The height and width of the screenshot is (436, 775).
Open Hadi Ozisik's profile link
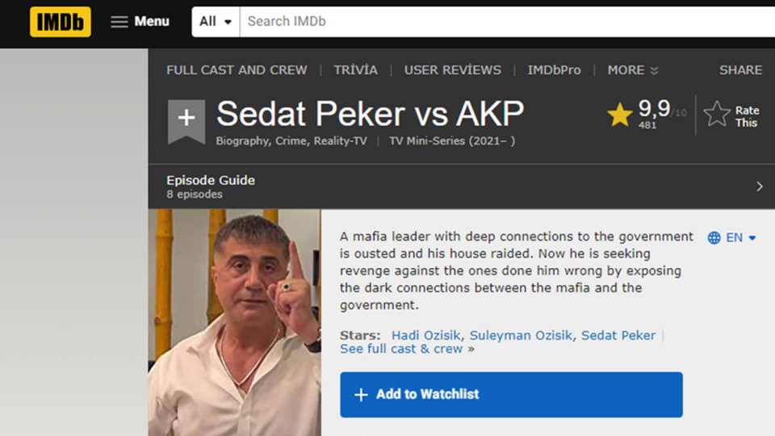tap(425, 335)
